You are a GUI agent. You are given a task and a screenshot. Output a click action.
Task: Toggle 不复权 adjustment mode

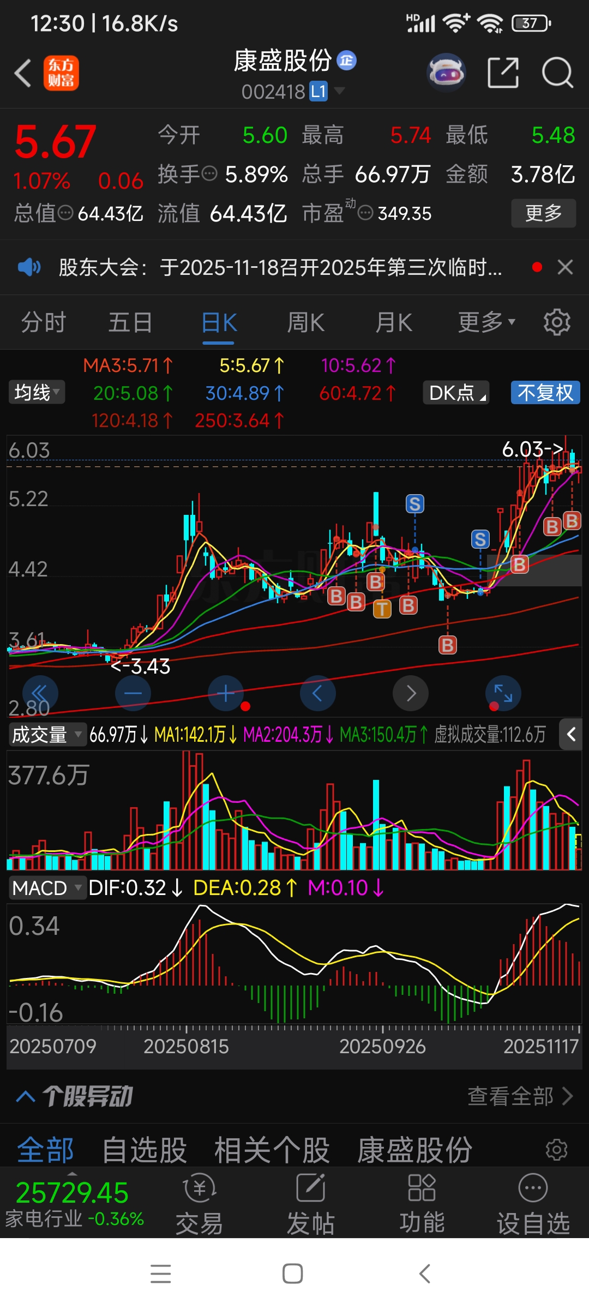(x=545, y=392)
